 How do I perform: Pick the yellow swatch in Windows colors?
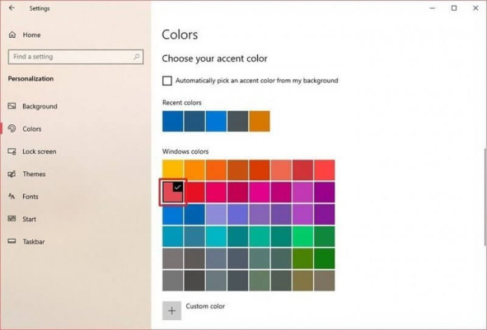173,170
